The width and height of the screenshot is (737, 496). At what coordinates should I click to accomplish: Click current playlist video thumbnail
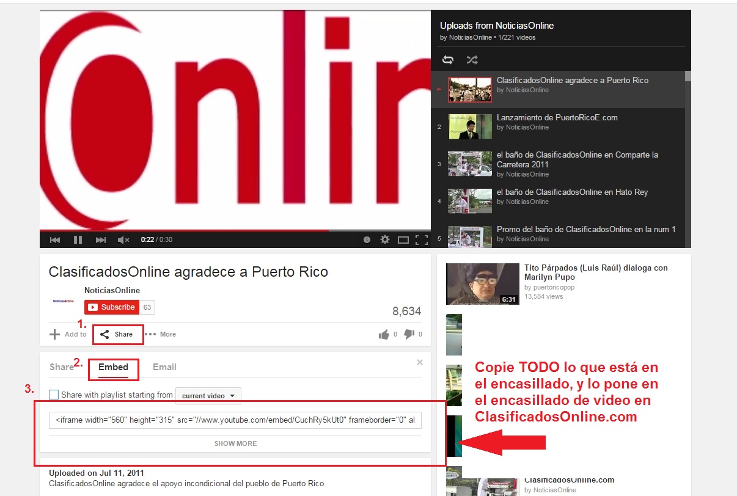click(x=469, y=89)
